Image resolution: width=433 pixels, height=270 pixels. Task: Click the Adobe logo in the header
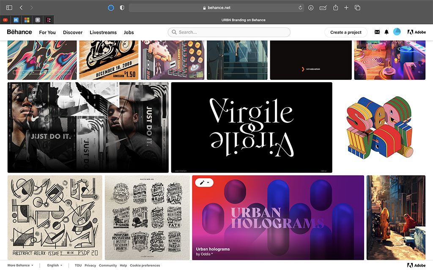coord(417,32)
